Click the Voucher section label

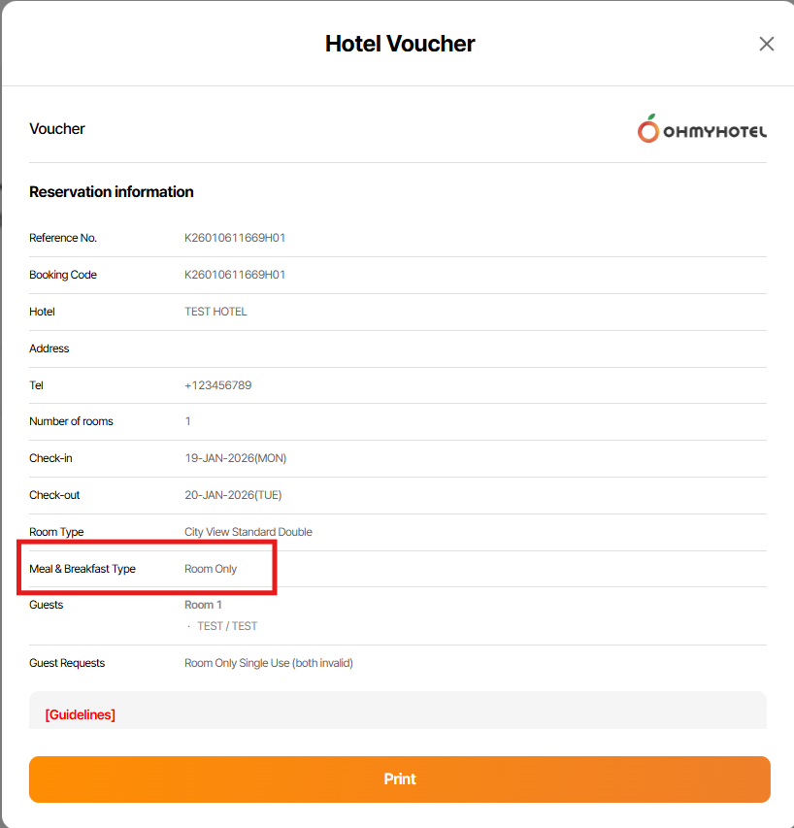(x=57, y=129)
